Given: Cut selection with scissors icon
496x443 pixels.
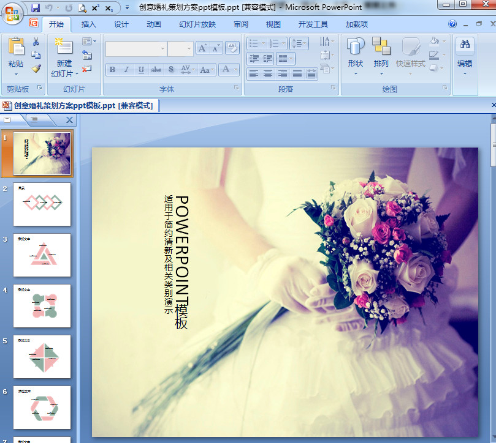Looking at the screenshot, I should [36, 42].
